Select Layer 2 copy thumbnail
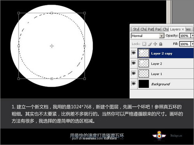 tap(144, 53)
